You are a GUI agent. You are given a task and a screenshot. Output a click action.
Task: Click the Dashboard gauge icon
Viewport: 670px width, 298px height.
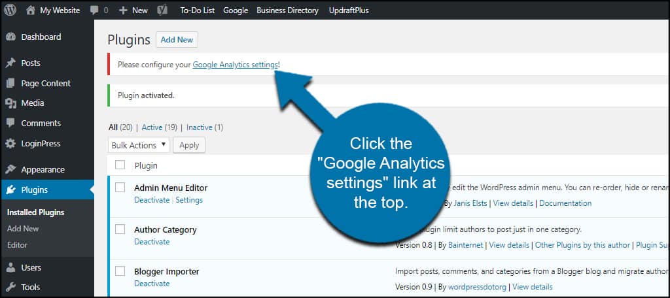click(10, 37)
